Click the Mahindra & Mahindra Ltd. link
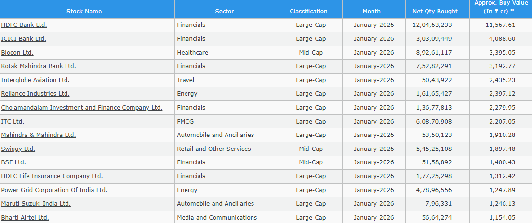 [39, 135]
